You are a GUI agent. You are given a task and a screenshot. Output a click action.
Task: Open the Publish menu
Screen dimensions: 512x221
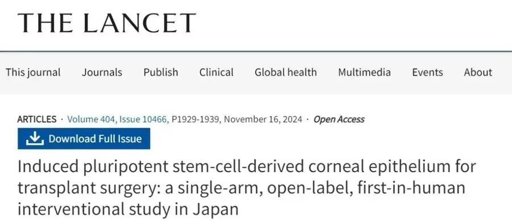[160, 72]
